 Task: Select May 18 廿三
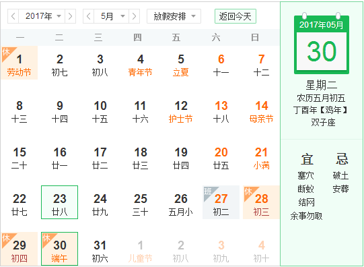141,156
